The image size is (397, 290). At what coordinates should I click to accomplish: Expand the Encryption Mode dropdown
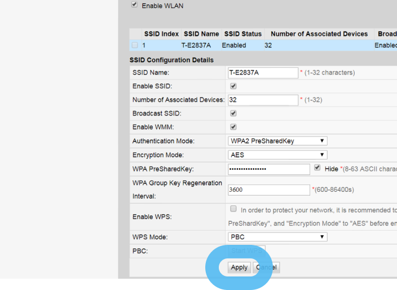click(x=277, y=155)
